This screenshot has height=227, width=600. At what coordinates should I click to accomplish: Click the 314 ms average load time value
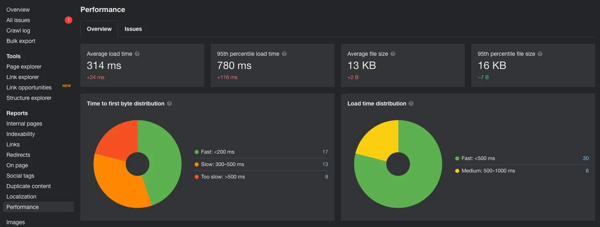[104, 65]
